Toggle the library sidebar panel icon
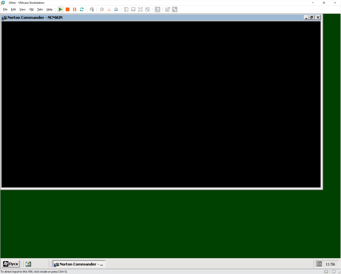Screen dimensions: 341x274 (126, 9)
